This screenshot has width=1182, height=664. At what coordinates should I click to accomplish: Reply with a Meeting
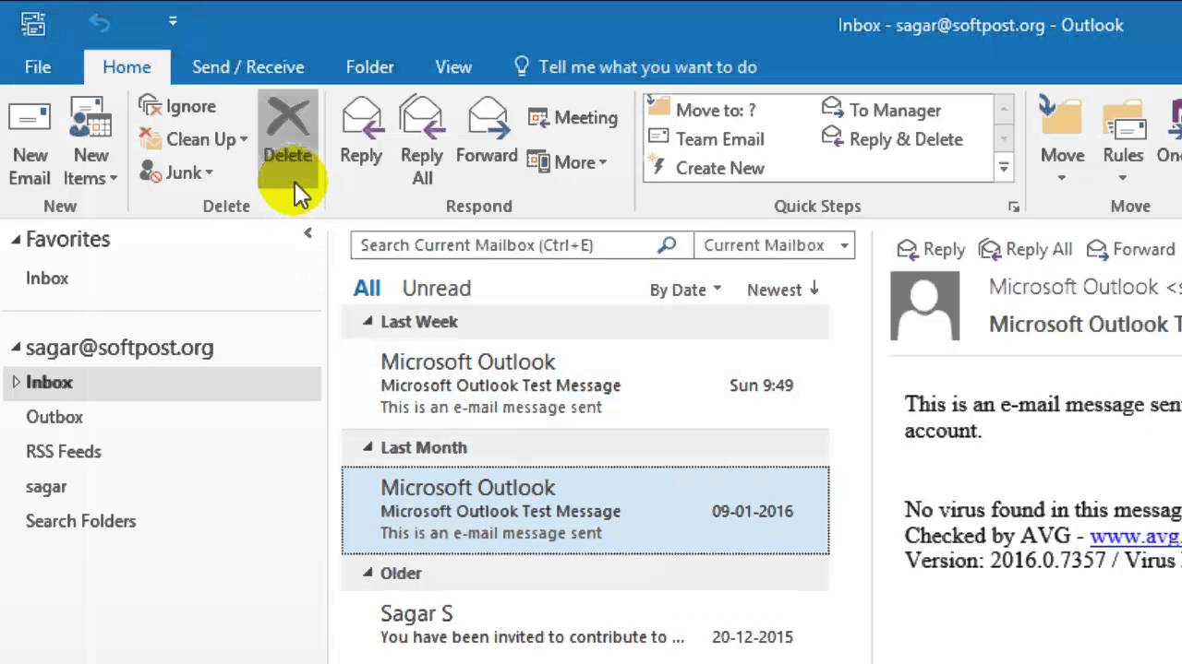[x=573, y=118]
